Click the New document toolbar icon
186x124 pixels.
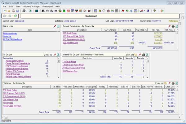(x=5, y=11)
